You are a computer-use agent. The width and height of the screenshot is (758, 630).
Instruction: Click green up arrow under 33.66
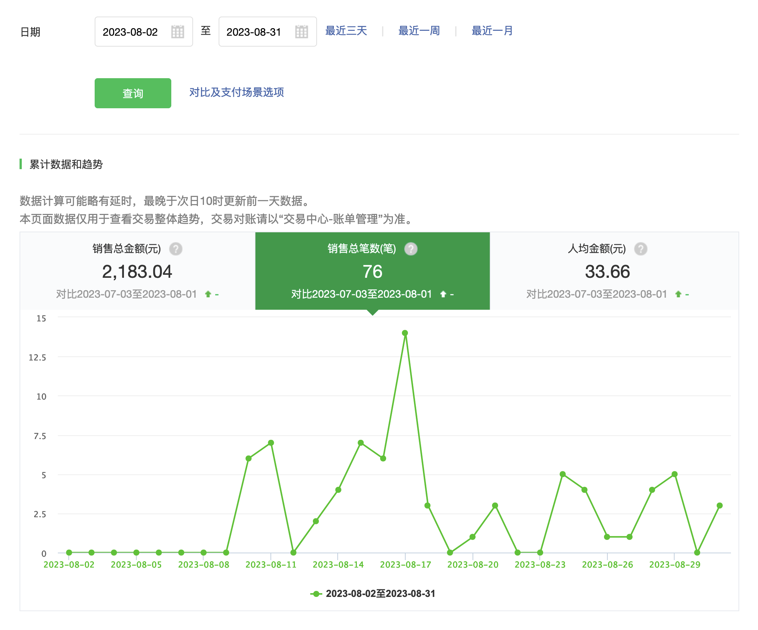[678, 294]
